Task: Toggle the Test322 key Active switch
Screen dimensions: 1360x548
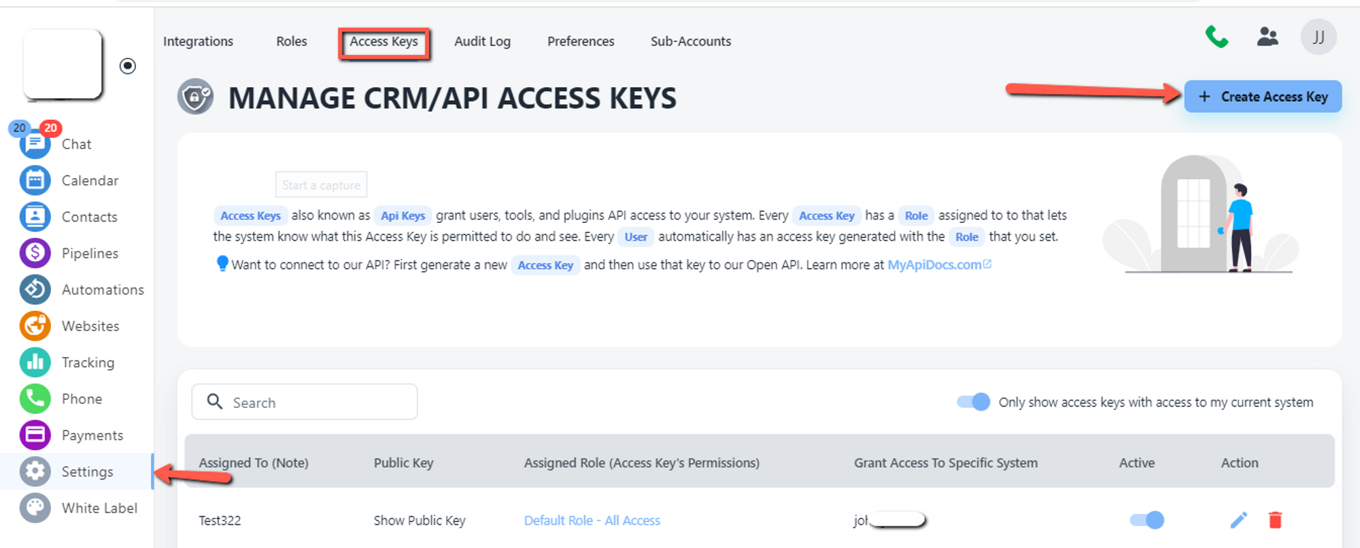Action: (x=1146, y=520)
